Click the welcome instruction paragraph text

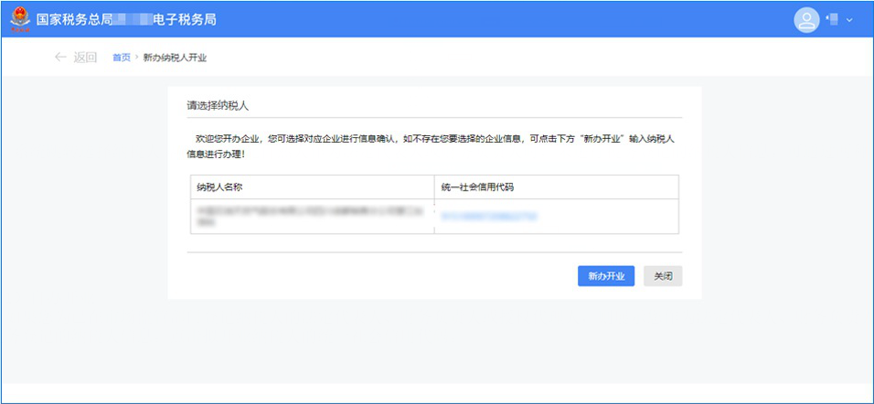tap(430, 146)
